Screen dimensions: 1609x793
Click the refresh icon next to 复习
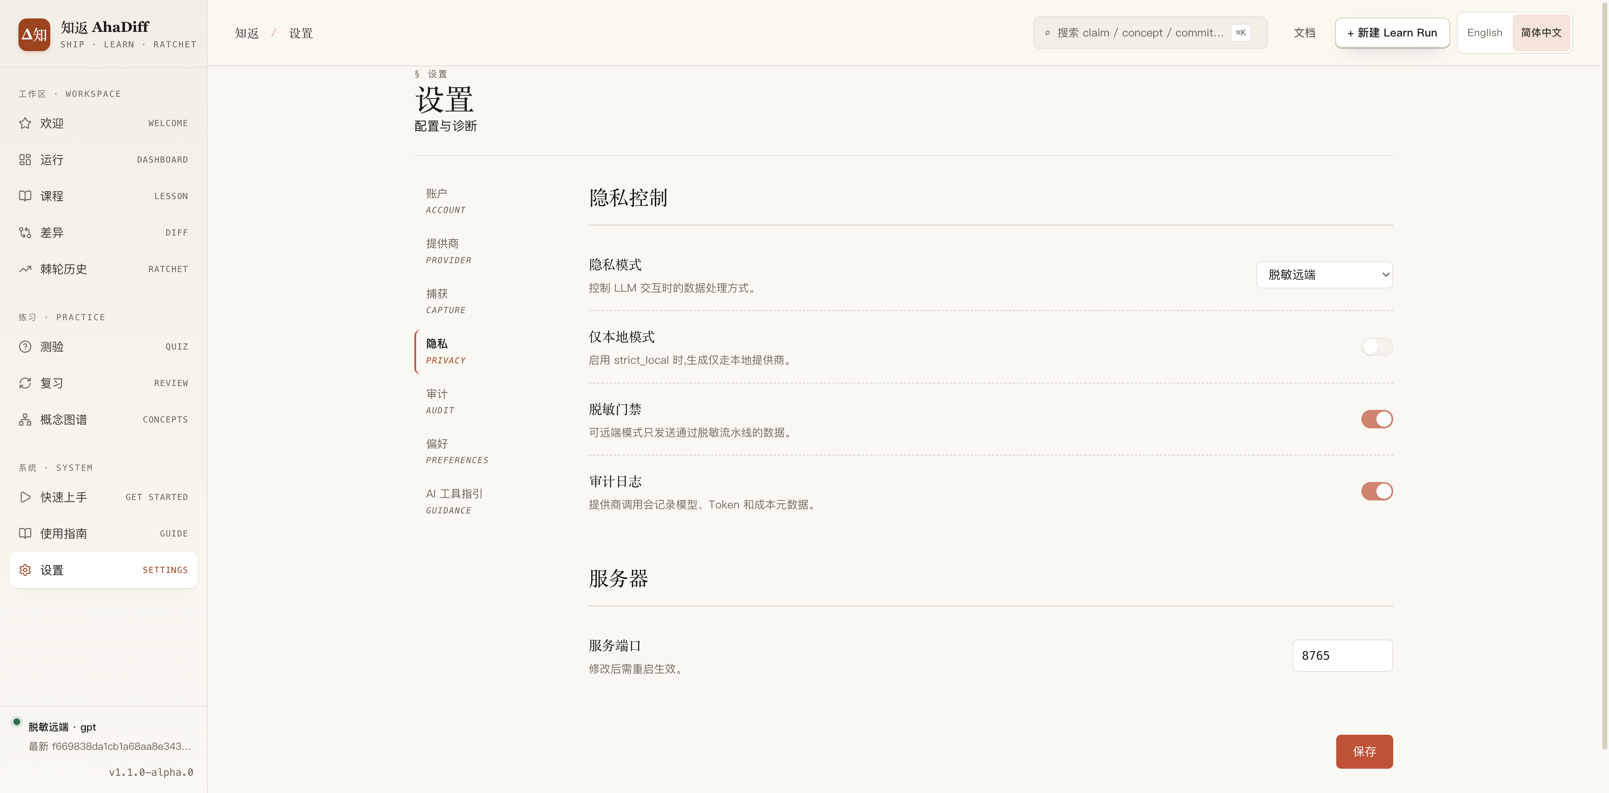pos(25,383)
